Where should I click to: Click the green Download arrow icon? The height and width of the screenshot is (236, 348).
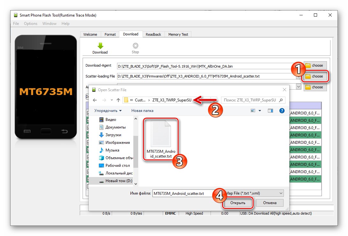point(100,46)
